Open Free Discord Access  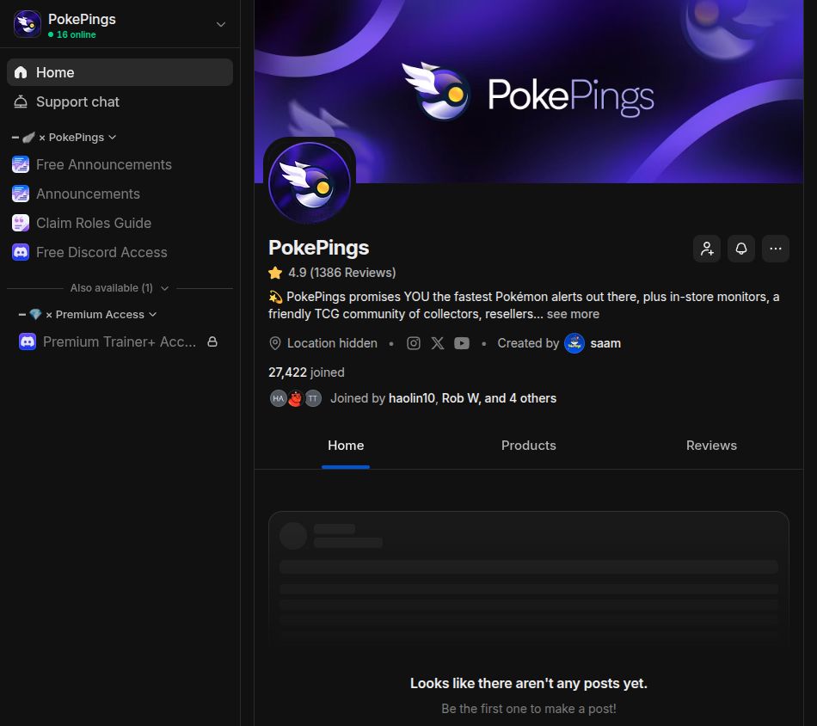pos(120,252)
